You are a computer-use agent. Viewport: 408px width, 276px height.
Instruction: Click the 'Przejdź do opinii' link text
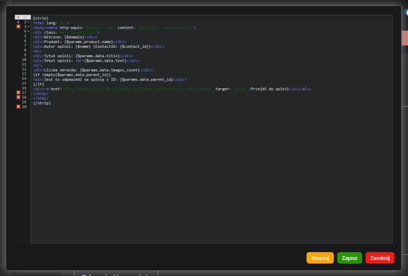pos(270,89)
